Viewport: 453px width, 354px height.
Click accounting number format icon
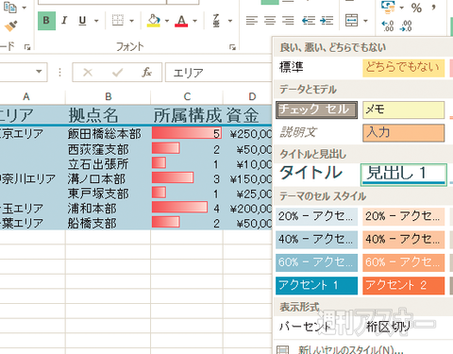pos(388,7)
